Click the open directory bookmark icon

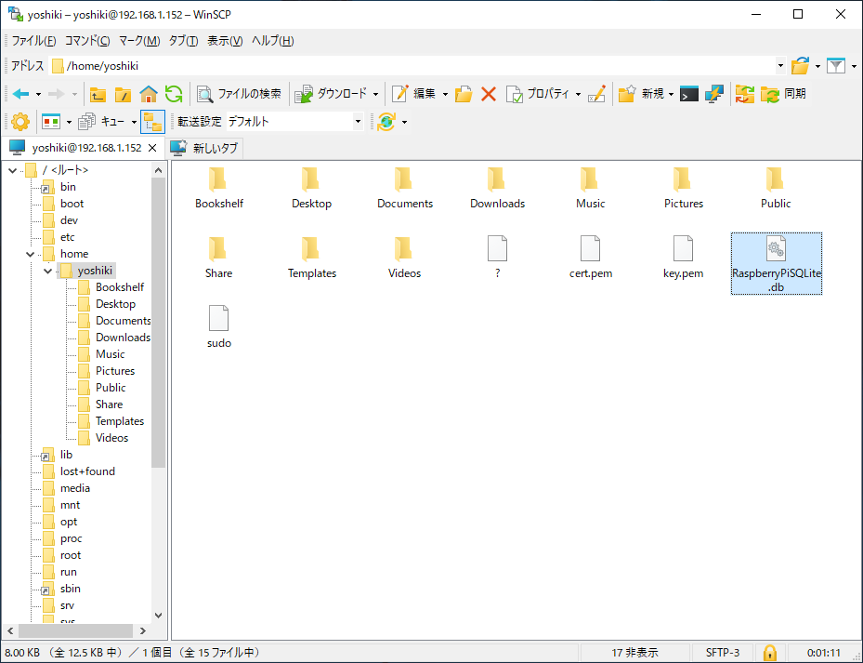point(800,66)
